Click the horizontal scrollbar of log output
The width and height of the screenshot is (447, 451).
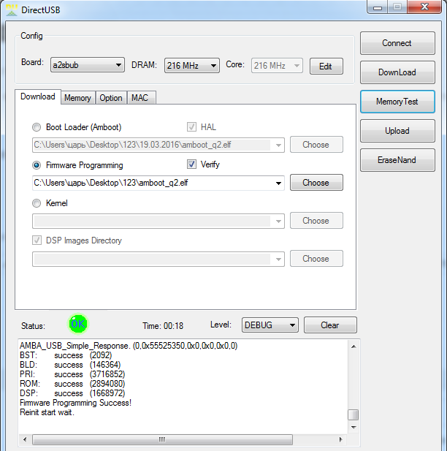pyautogui.click(x=183, y=440)
